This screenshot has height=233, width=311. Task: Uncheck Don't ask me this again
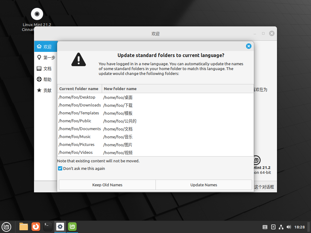tap(60, 168)
